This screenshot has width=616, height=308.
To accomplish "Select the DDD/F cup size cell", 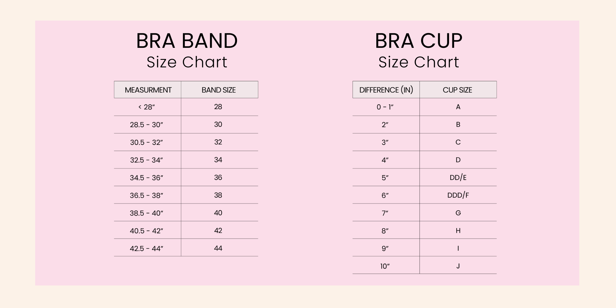I will pyautogui.click(x=458, y=196).
